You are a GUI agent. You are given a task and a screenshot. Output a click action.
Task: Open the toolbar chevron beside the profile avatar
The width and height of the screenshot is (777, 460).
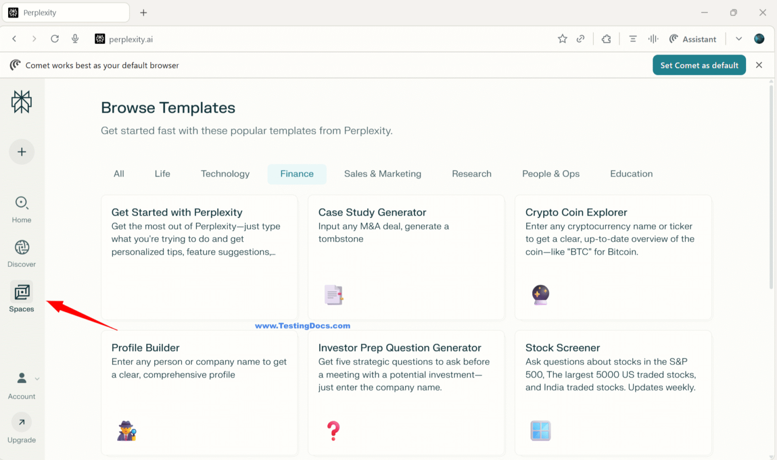739,38
